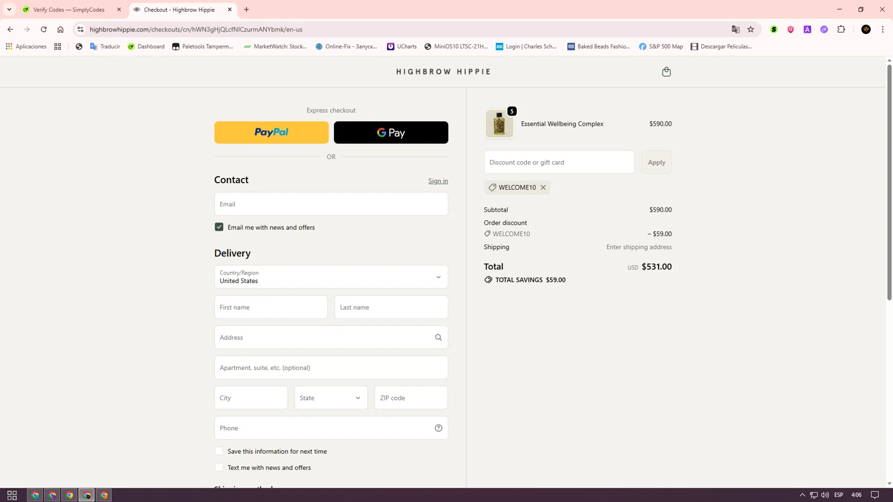Show hidden system tray icons
The image size is (893, 502).
[802, 495]
